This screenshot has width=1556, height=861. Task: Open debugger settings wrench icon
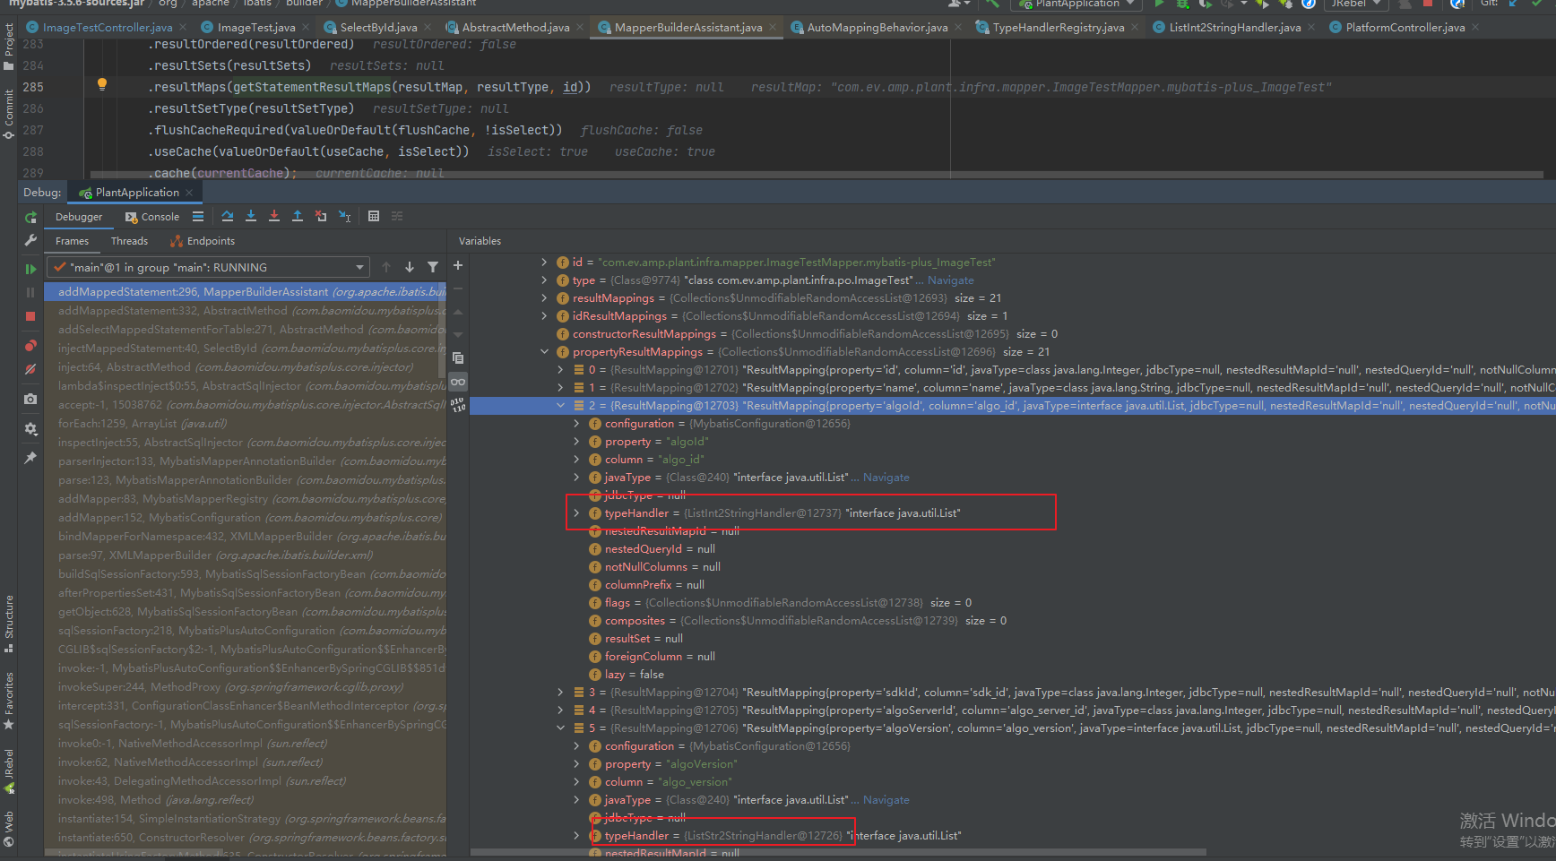(x=31, y=240)
